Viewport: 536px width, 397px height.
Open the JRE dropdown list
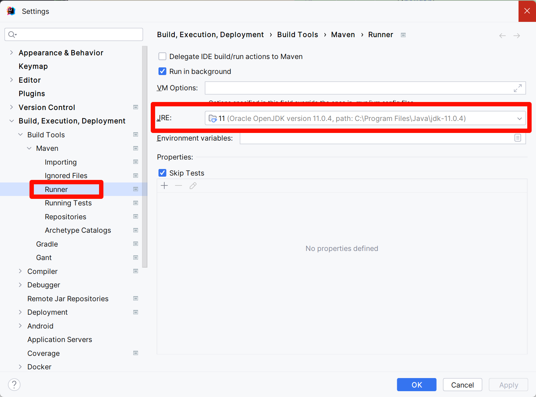coord(520,118)
